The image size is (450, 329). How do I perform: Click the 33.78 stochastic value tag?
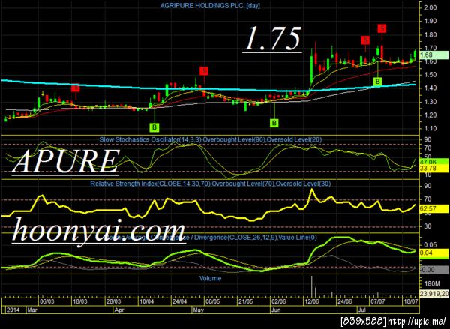[x=433, y=169]
